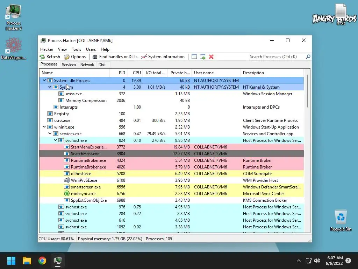Click the Interrupts row icon
358x269 pixels.
click(56, 107)
